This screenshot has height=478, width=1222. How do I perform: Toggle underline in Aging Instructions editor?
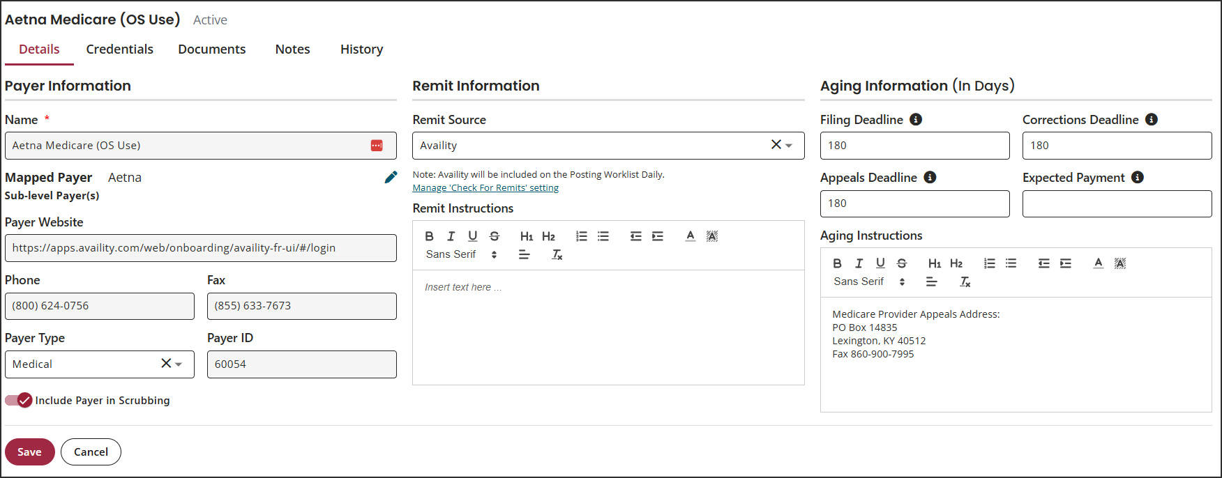(880, 263)
